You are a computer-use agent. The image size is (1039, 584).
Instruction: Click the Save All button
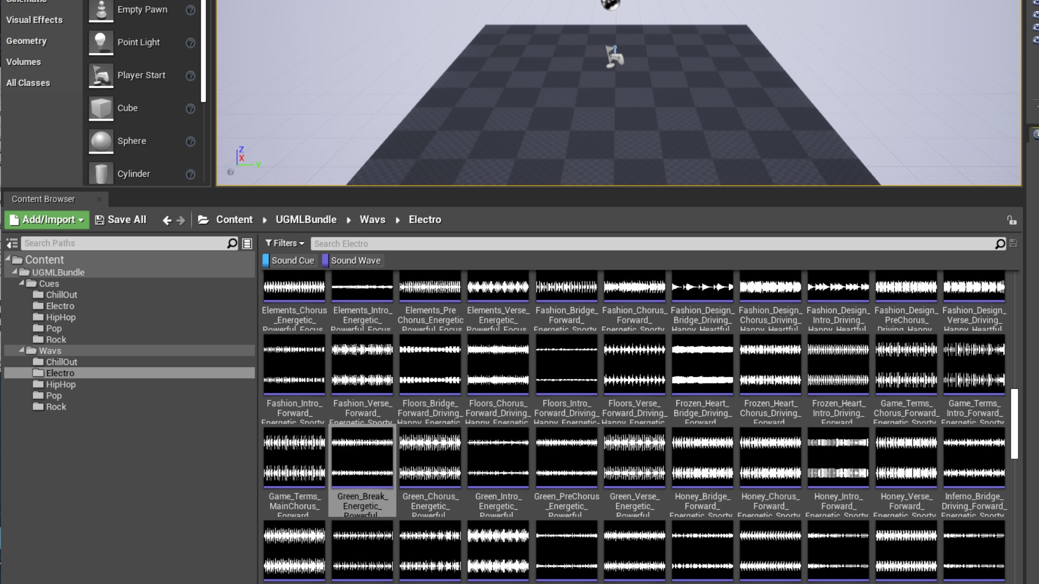tap(121, 220)
